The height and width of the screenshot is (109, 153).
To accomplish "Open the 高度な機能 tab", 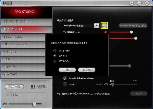I will click(23, 74).
